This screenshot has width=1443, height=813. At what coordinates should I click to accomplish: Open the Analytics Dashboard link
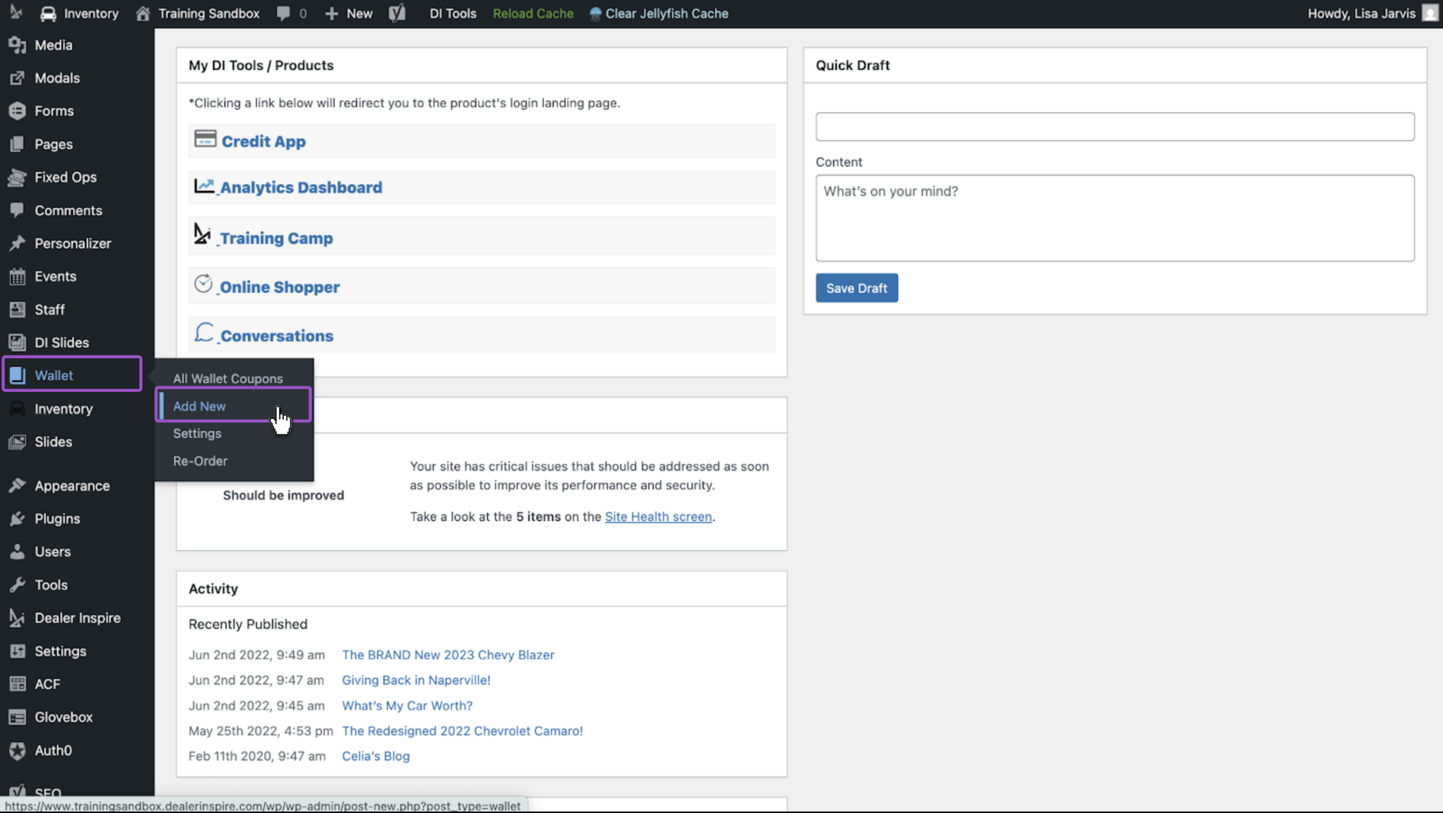[301, 188]
